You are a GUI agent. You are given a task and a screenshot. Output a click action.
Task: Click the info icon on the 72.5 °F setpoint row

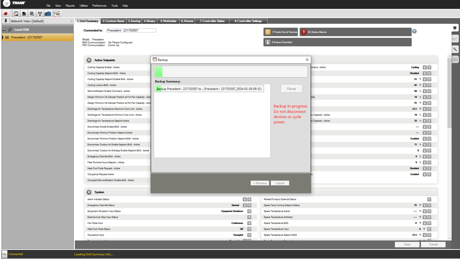429,109
